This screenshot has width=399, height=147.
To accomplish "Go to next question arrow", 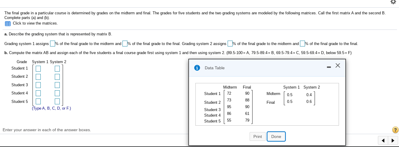I will click(x=393, y=140).
